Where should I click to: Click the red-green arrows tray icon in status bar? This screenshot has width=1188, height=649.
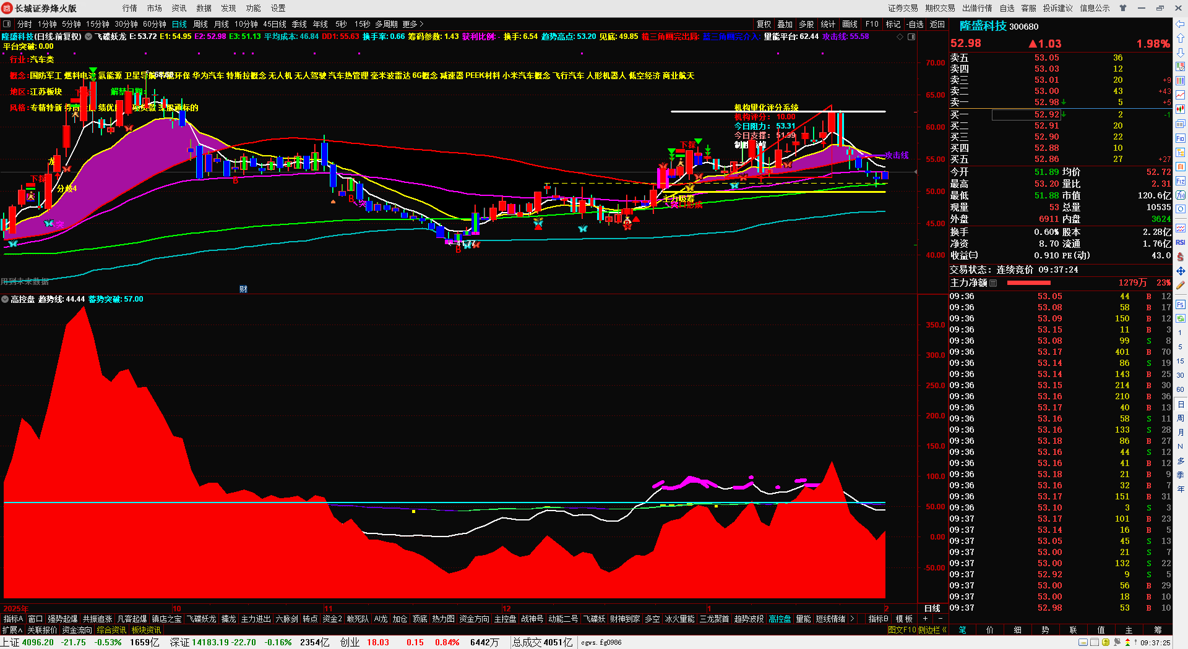[x=1127, y=643]
